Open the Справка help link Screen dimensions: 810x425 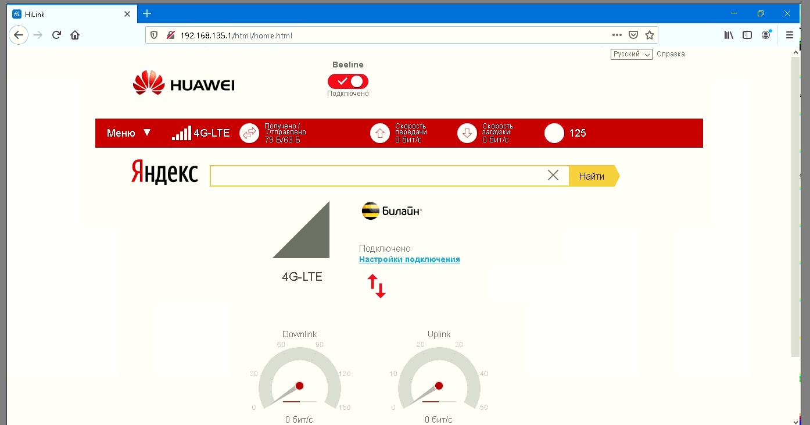(x=671, y=54)
